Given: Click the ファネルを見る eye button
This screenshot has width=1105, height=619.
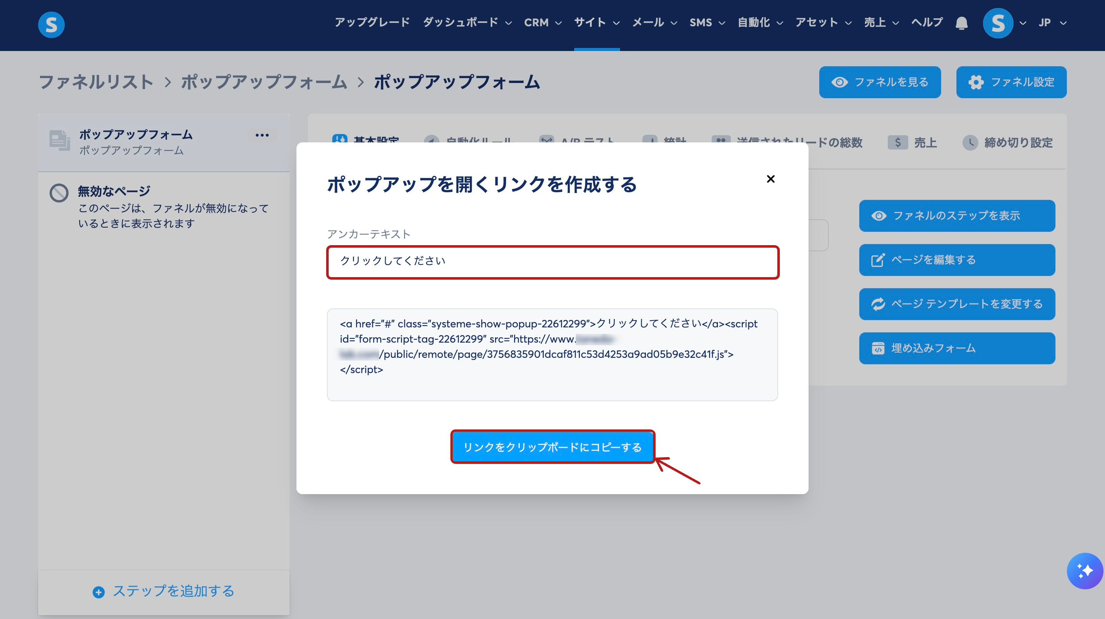Looking at the screenshot, I should [879, 82].
